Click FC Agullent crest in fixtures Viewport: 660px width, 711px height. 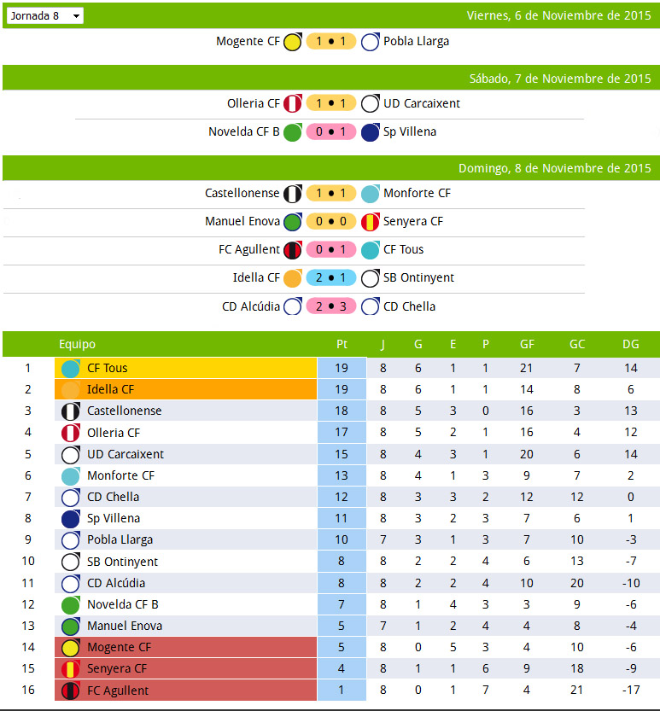[x=293, y=250]
